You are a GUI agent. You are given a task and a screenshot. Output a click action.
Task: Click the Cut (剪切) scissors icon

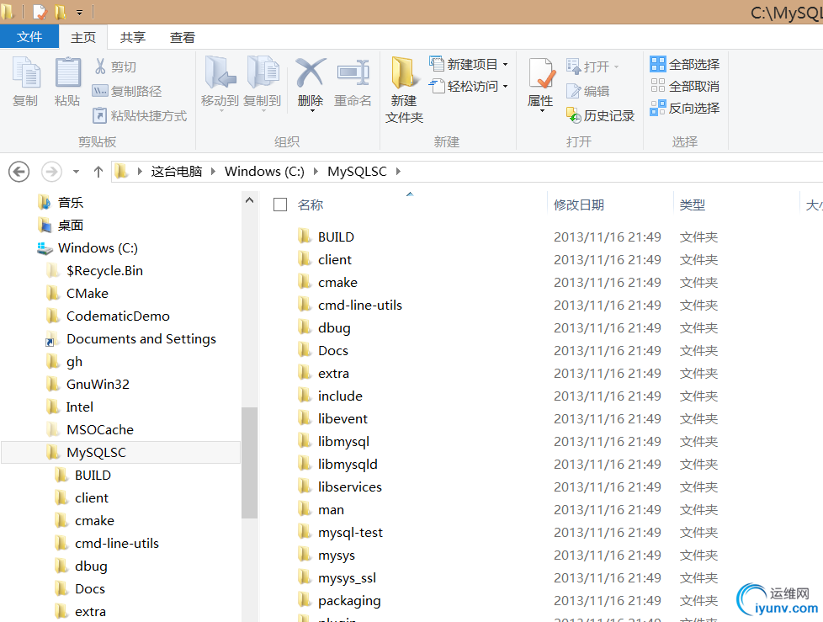pyautogui.click(x=100, y=66)
